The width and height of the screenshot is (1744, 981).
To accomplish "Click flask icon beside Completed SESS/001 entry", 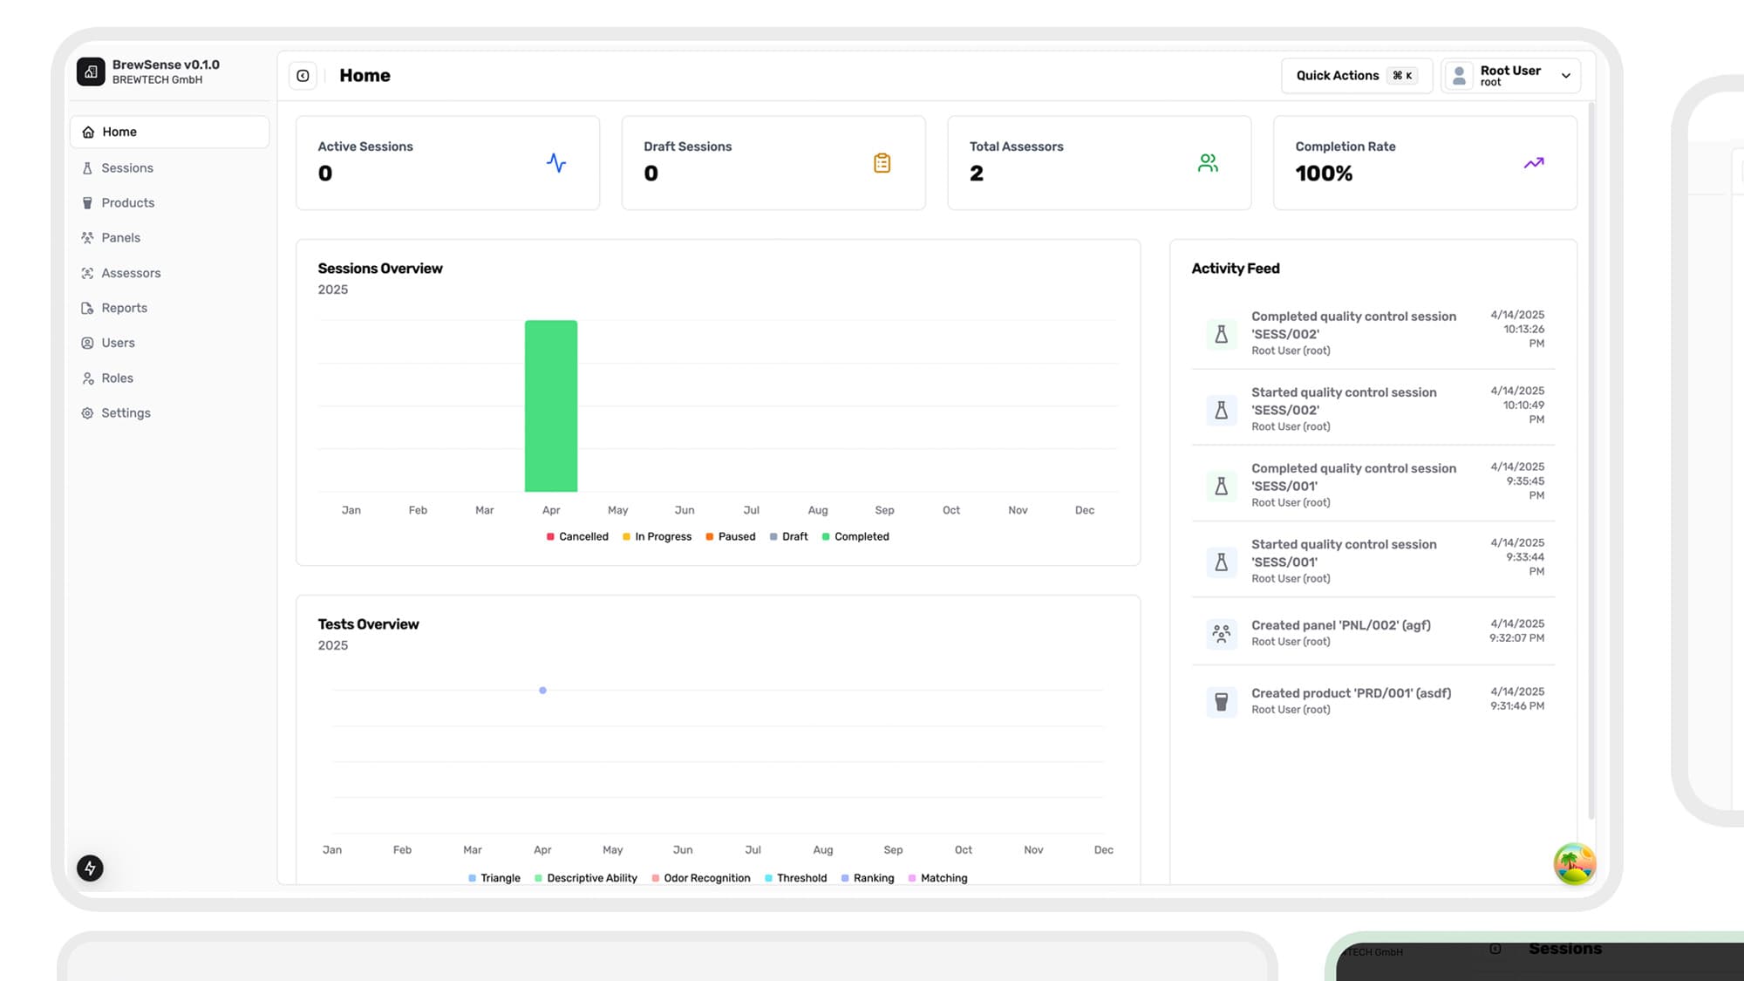I will [1222, 486].
